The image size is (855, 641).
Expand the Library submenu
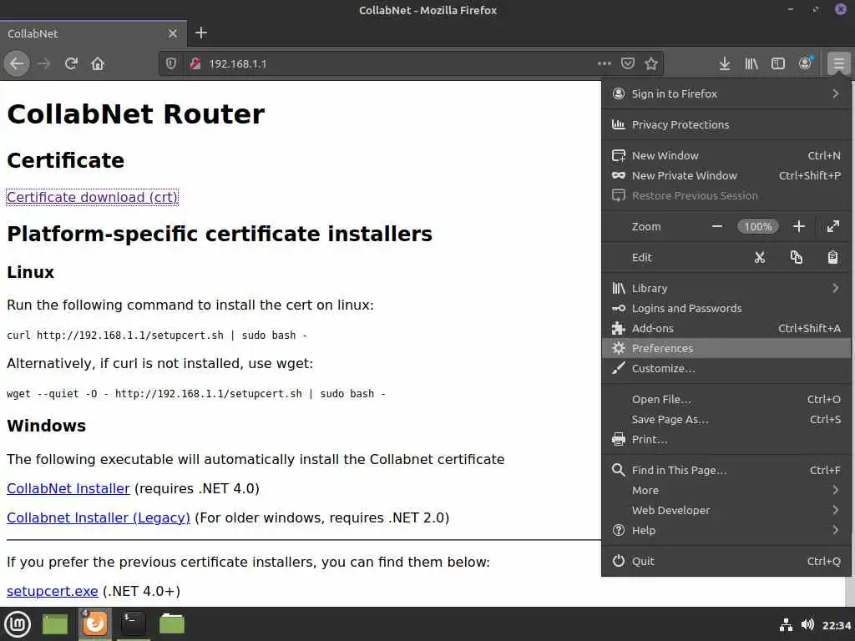[726, 288]
